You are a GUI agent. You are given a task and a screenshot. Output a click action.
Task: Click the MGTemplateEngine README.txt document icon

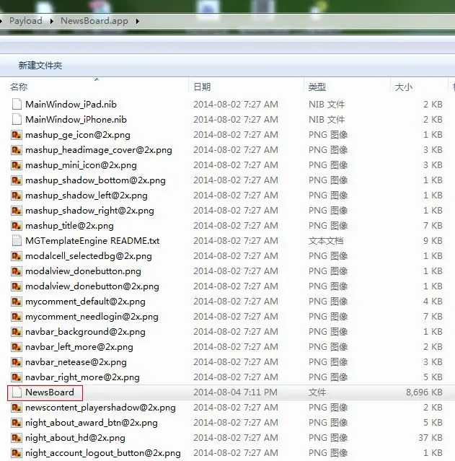click(17, 241)
